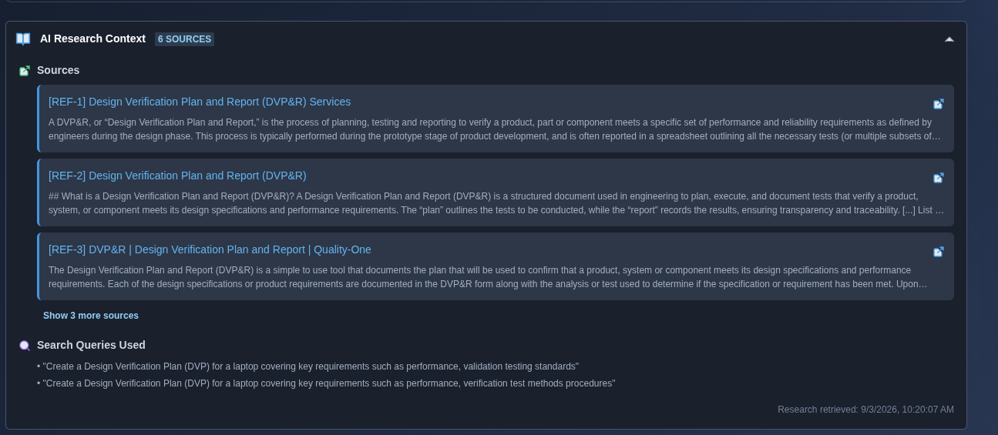Click the 6 SOURCES badge
The height and width of the screenshot is (435, 998).
pos(184,39)
